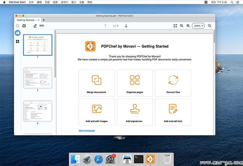Open the Trash in the Dock
This screenshot has height=166, width=243.
click(x=167, y=159)
